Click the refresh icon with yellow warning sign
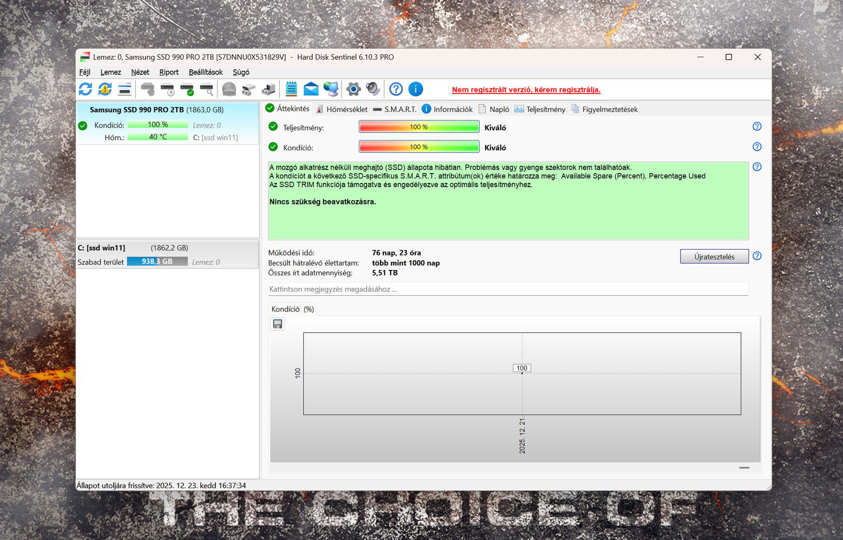Viewport: 843px width, 540px height. (105, 89)
